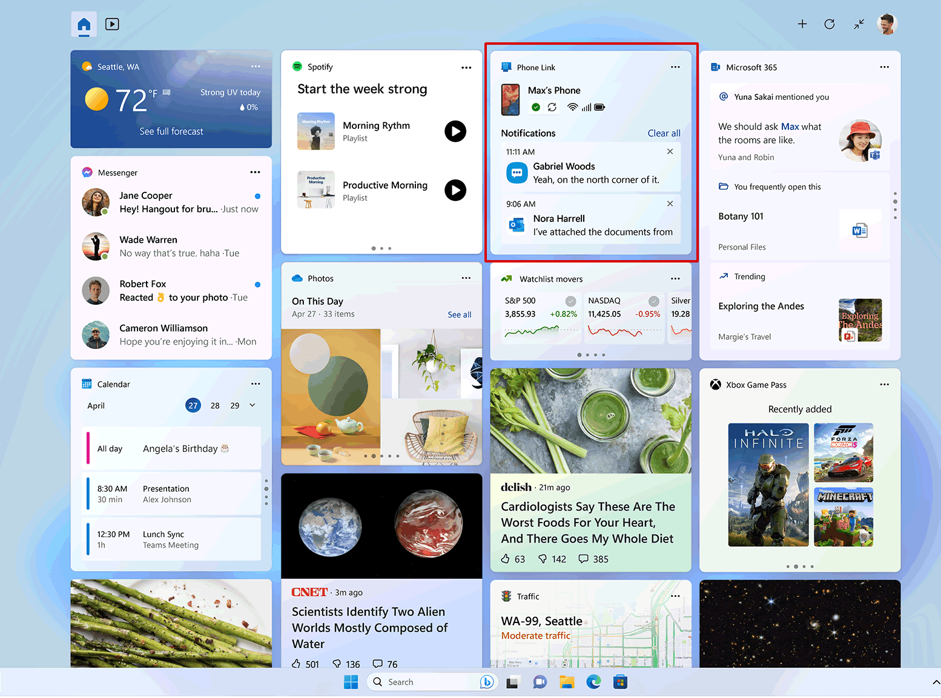Switch to the video Watch tab
Image resolution: width=941 pixels, height=698 pixels.
click(112, 24)
